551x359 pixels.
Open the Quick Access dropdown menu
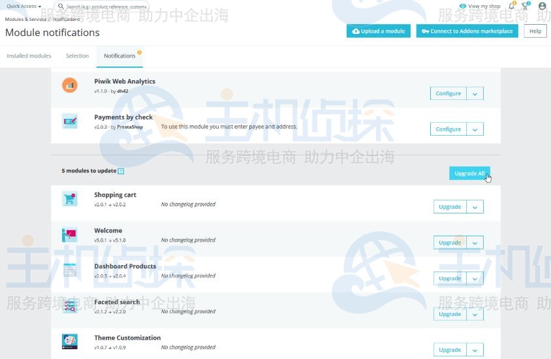point(24,7)
